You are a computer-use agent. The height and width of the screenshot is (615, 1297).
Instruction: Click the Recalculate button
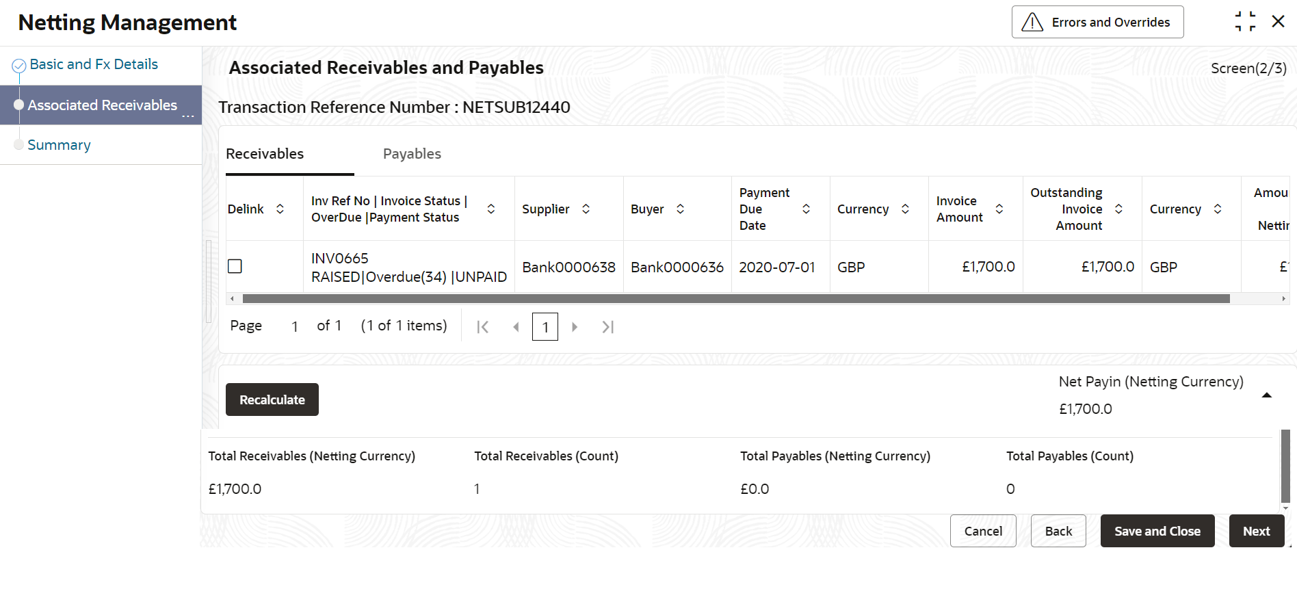[x=272, y=400]
